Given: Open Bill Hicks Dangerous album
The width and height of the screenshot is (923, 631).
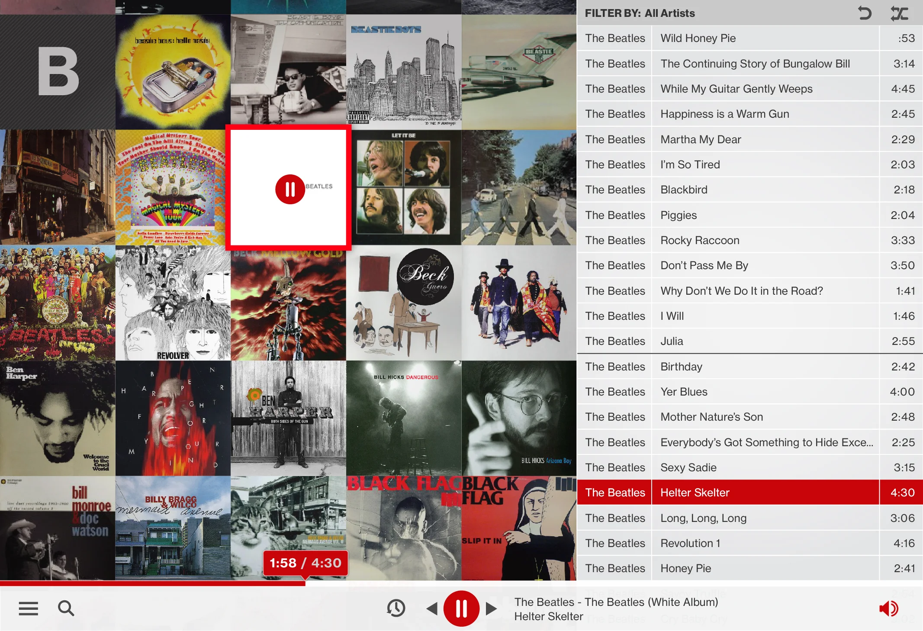Looking at the screenshot, I should (404, 418).
